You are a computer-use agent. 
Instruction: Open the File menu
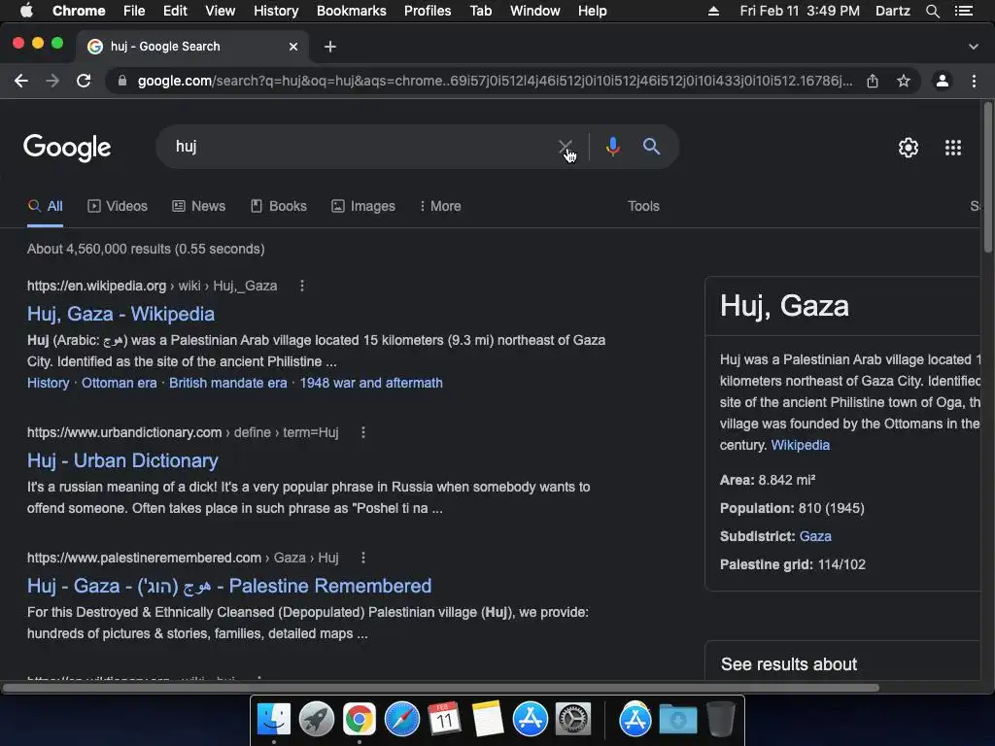click(134, 11)
